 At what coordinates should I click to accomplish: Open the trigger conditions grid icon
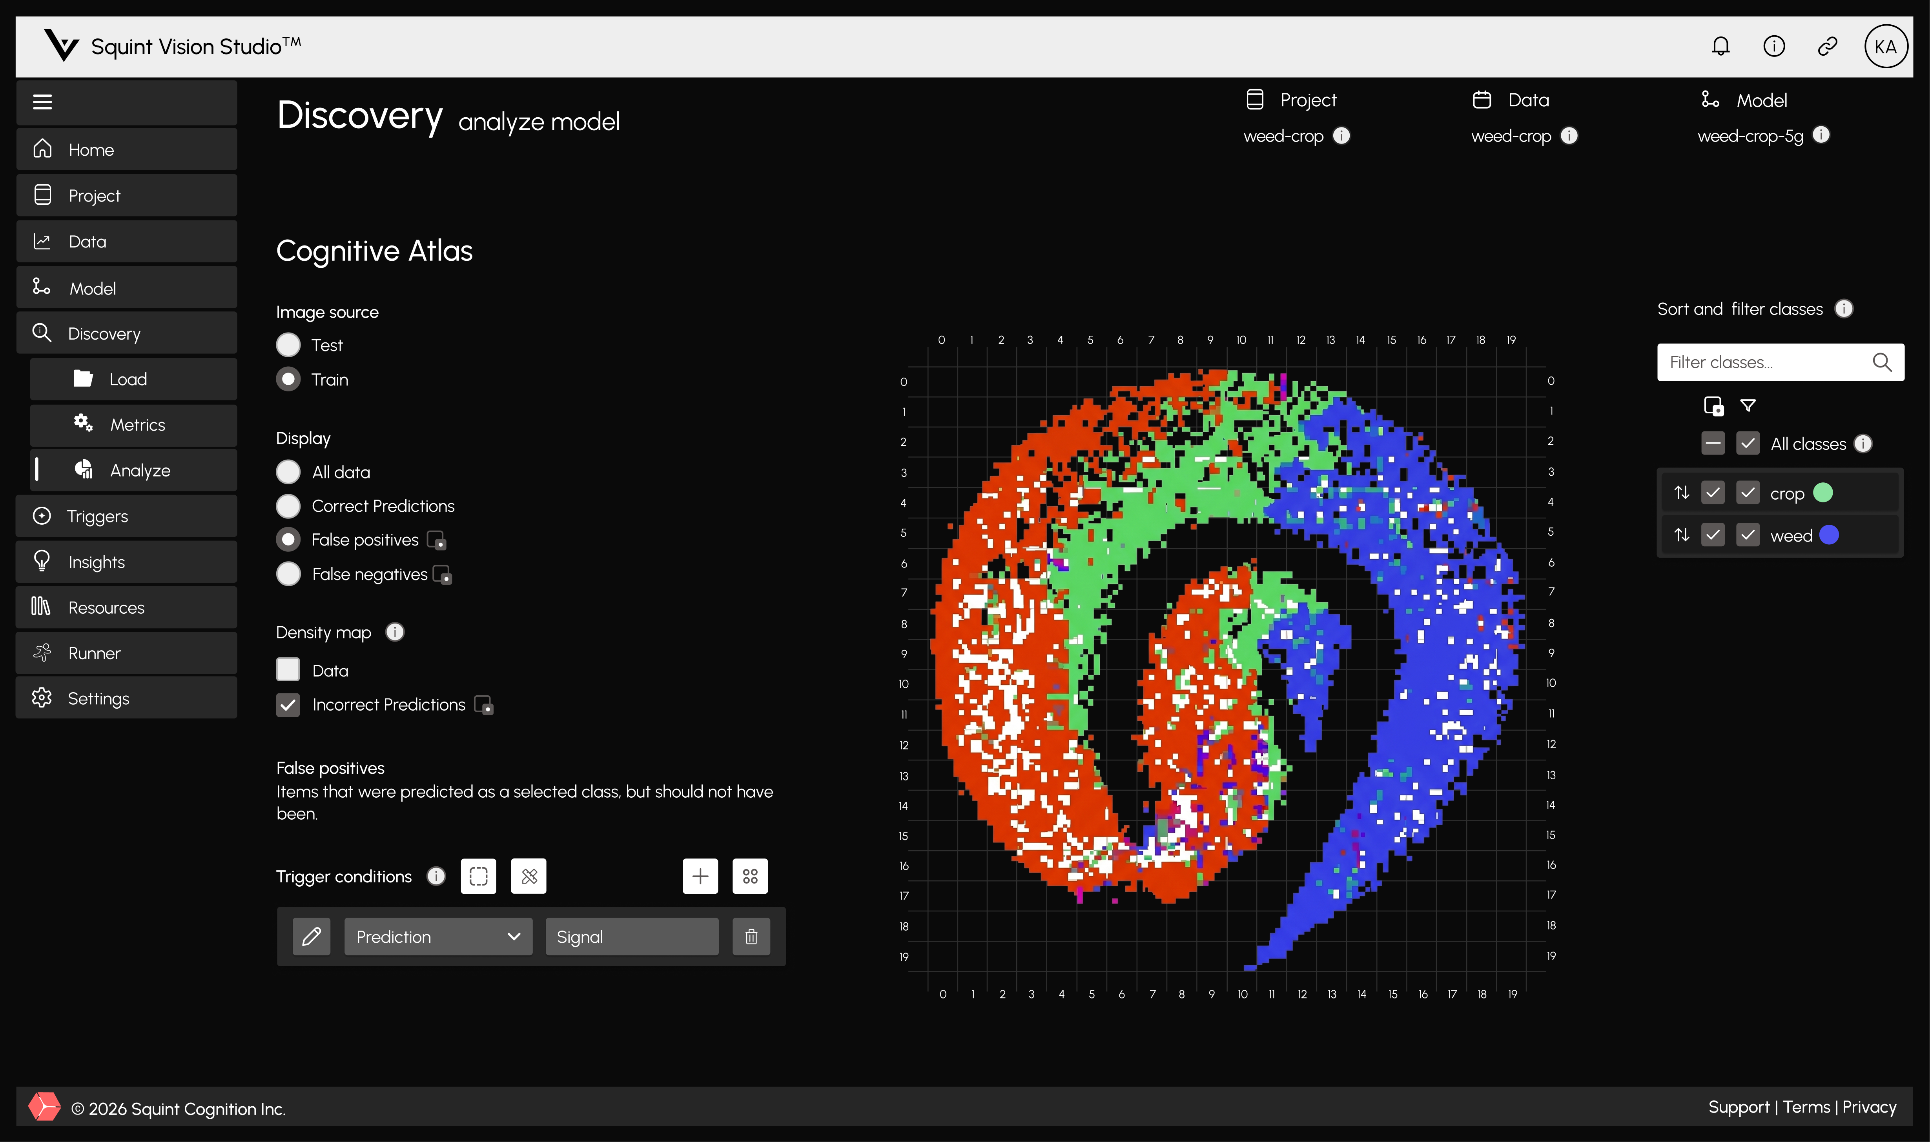pyautogui.click(x=750, y=876)
